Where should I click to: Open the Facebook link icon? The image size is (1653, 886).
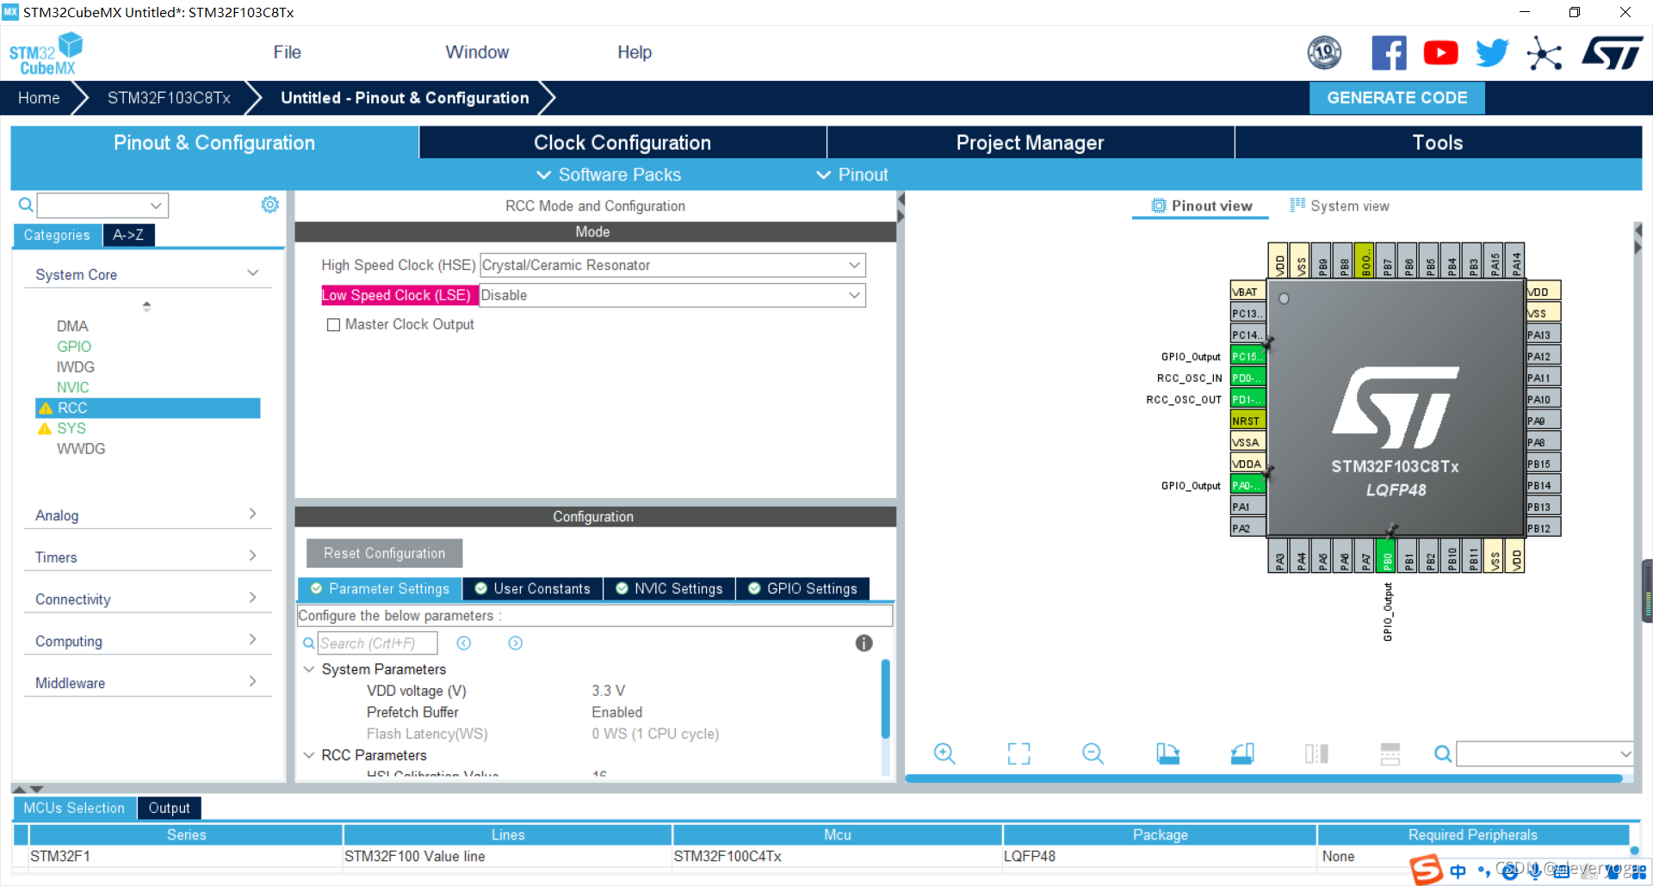click(1389, 53)
